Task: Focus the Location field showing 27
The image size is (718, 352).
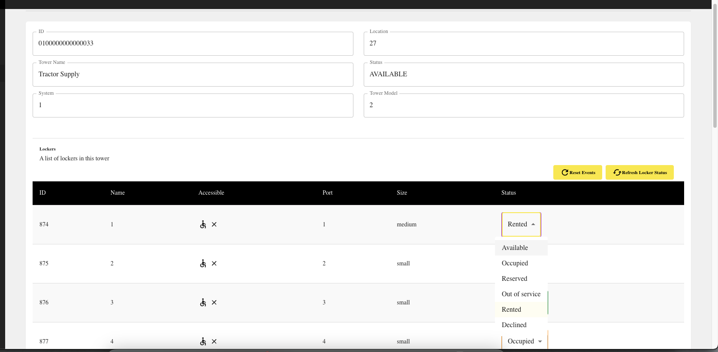Action: coord(523,44)
